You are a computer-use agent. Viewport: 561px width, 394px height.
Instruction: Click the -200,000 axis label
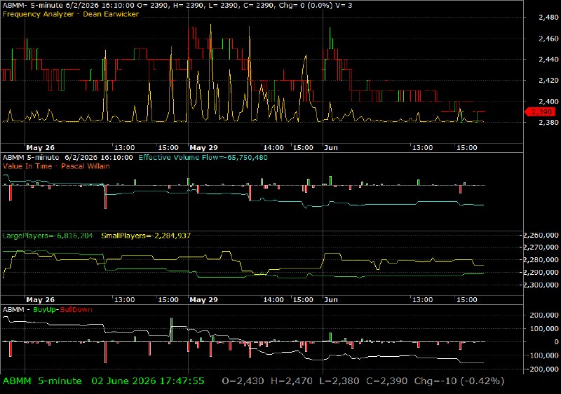[x=543, y=369]
